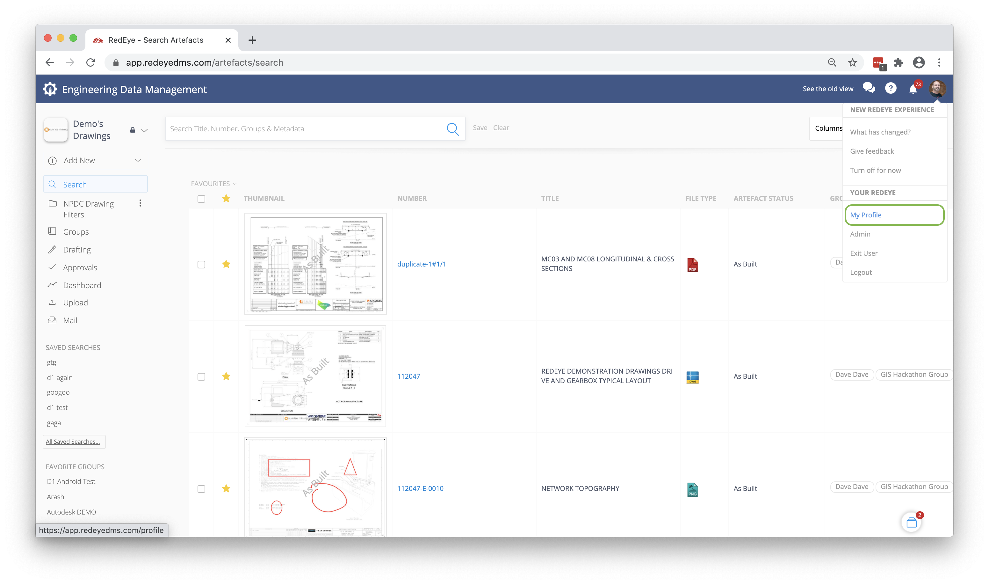This screenshot has height=584, width=989.
Task: Open the Chrome three-dot menu
Action: (939, 62)
